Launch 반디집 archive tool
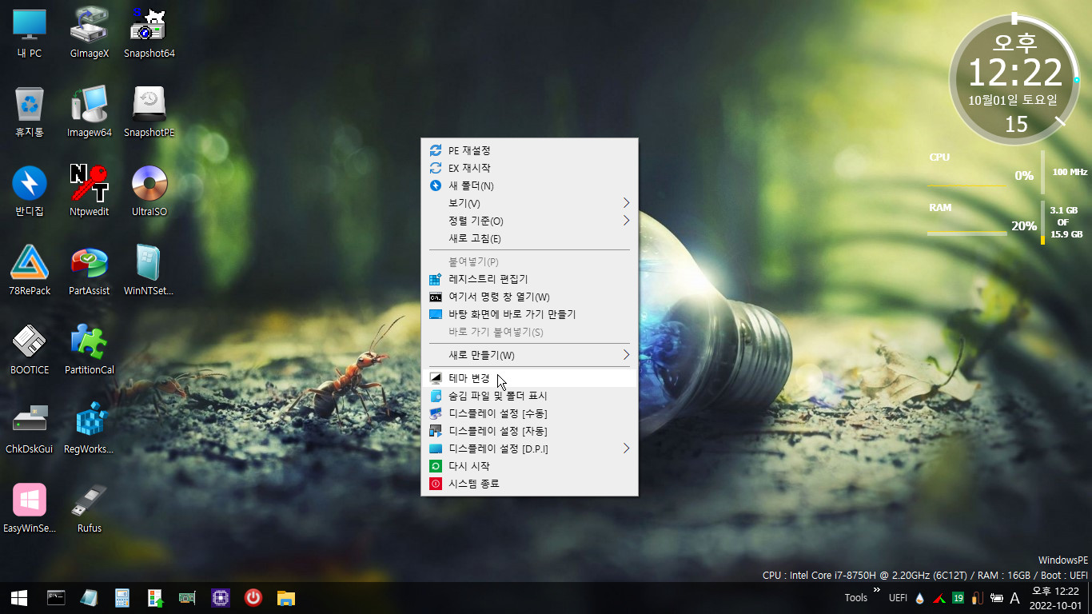The height and width of the screenshot is (614, 1092). click(30, 191)
